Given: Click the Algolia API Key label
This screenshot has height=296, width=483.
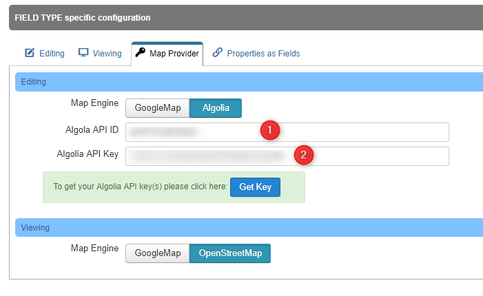Looking at the screenshot, I should pos(88,154).
